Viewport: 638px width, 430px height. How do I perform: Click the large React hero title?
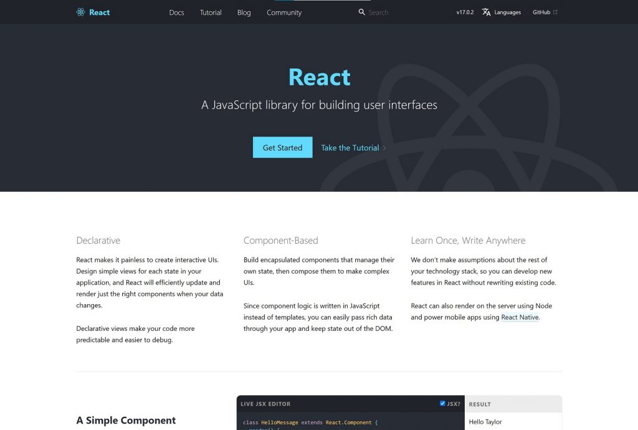(x=320, y=77)
